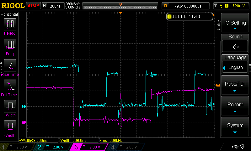The image size is (251, 151).
Task: Toggle channel 1 at the bottom bar
Action: pyautogui.click(x=18, y=147)
